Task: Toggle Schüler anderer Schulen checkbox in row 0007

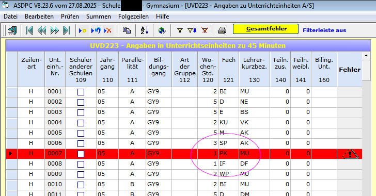Action: tap(81, 154)
